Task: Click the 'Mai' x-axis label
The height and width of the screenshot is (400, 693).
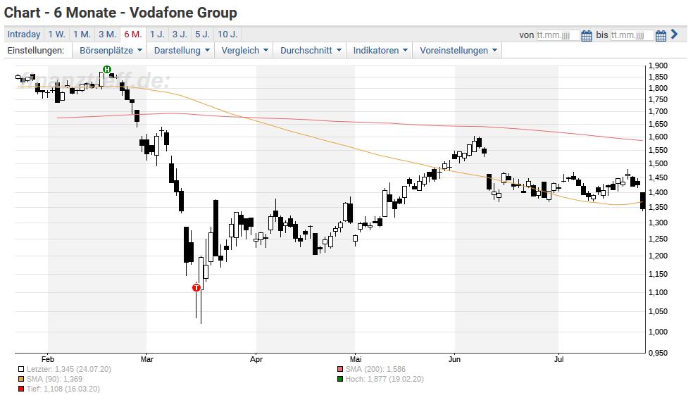Action: pos(356,359)
